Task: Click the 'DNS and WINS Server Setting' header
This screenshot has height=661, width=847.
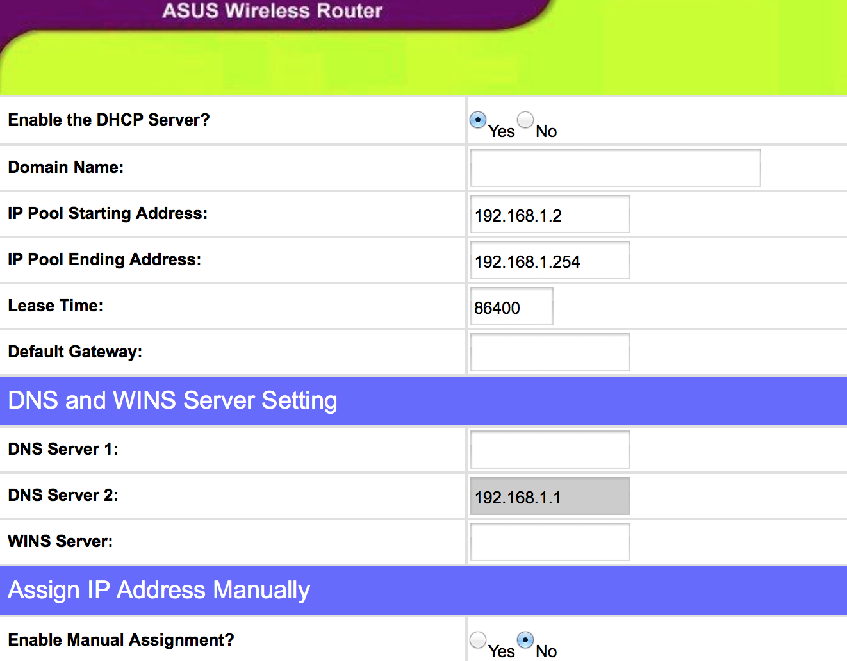Action: 172,400
